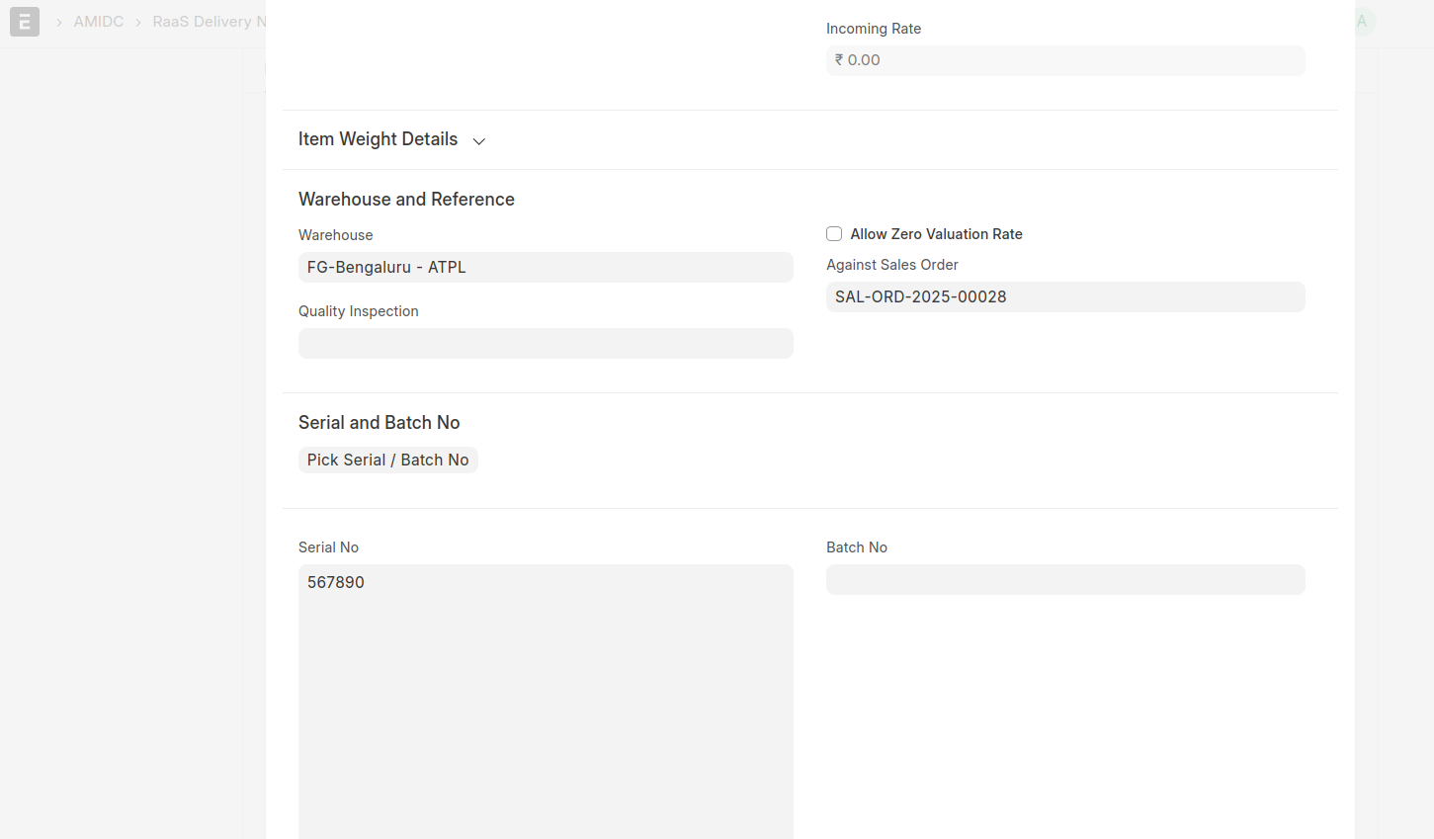The image size is (1434, 839).
Task: Click the Allow Zero Valuation Rate label text
Action: pos(936,234)
